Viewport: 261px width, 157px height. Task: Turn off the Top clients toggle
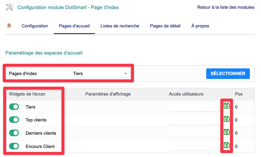pos(14,120)
